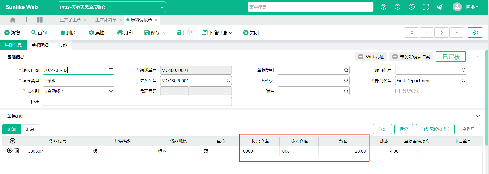Click the 菜单搜索 search field
The image size is (489, 174).
coord(310,7)
